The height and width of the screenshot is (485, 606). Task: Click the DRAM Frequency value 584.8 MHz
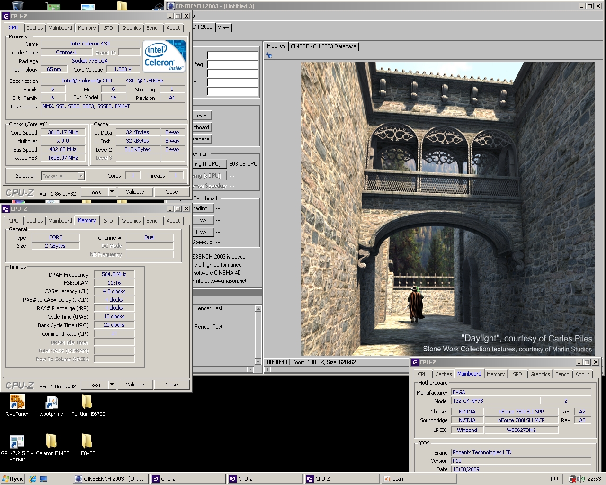coord(114,274)
